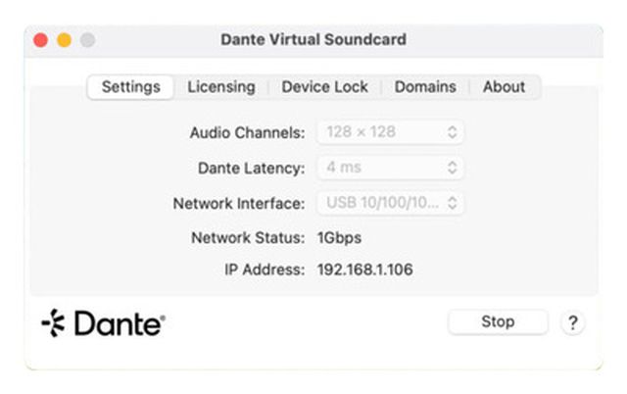Viewport: 627px width, 394px height.
Task: Click the Dante Latency label
Action: coord(252,168)
